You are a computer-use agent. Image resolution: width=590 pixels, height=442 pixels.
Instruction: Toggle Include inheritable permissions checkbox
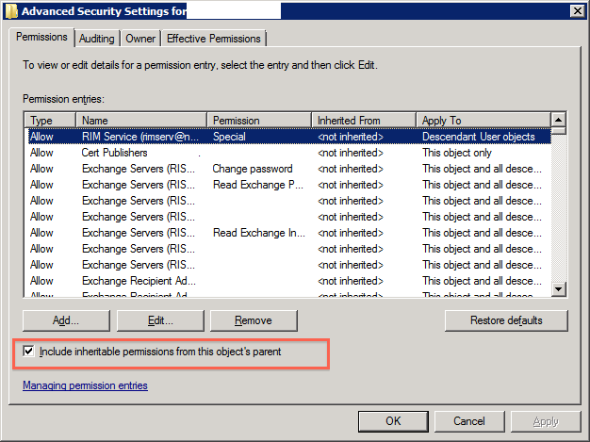(x=29, y=352)
